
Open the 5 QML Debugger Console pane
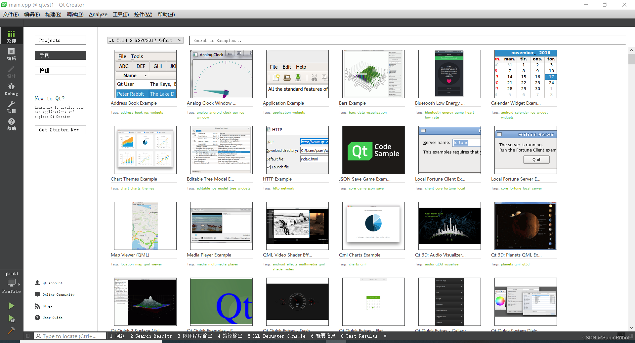276,336
